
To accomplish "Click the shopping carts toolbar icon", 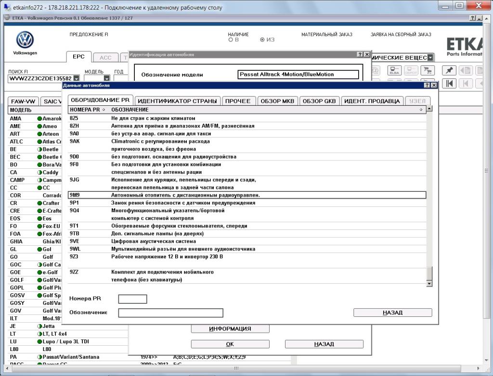I will 428,70.
